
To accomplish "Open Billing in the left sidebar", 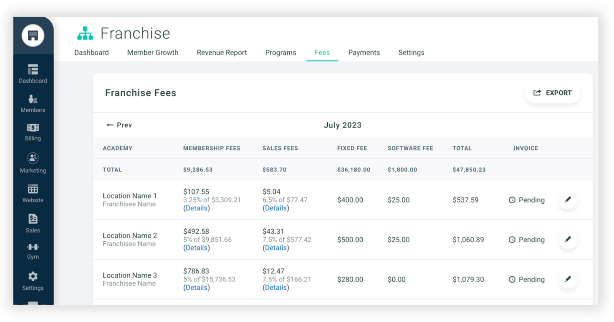I will point(33,132).
